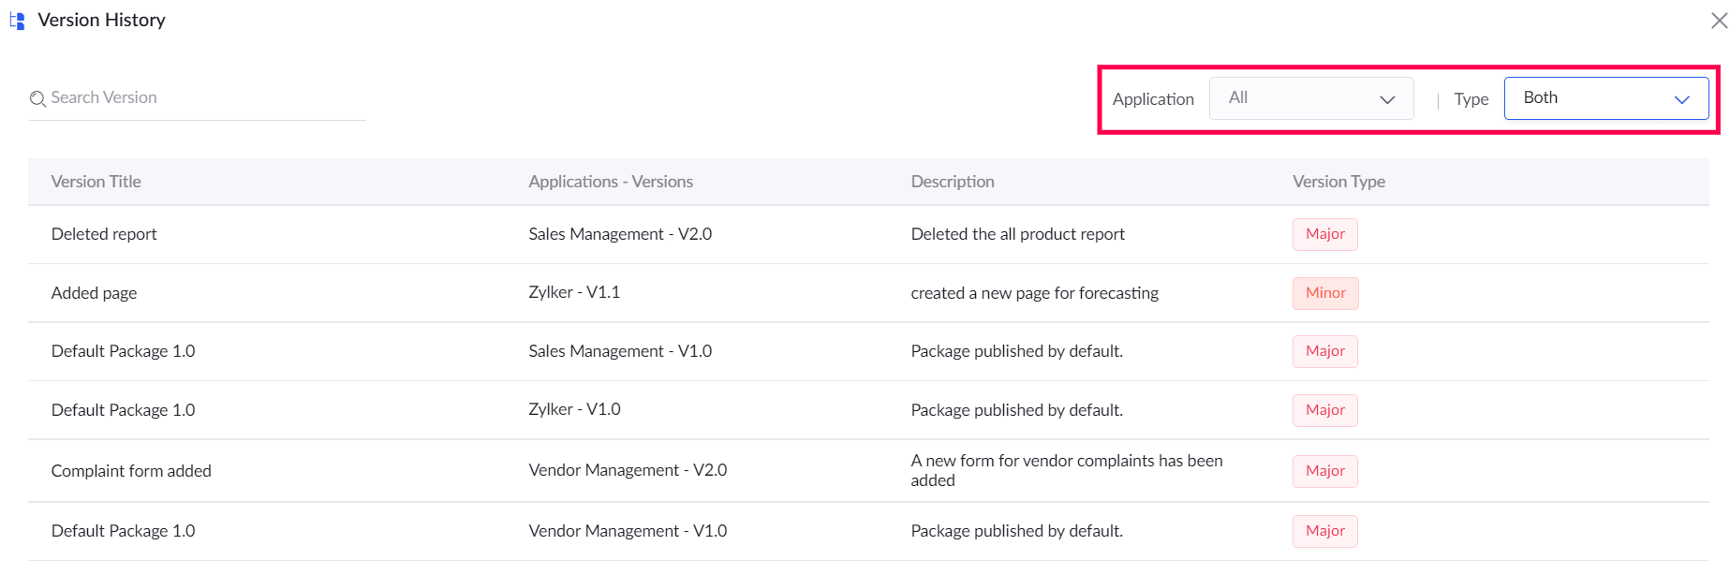The width and height of the screenshot is (1730, 575).
Task: Click the search magnifier icon
Action: 37,98
